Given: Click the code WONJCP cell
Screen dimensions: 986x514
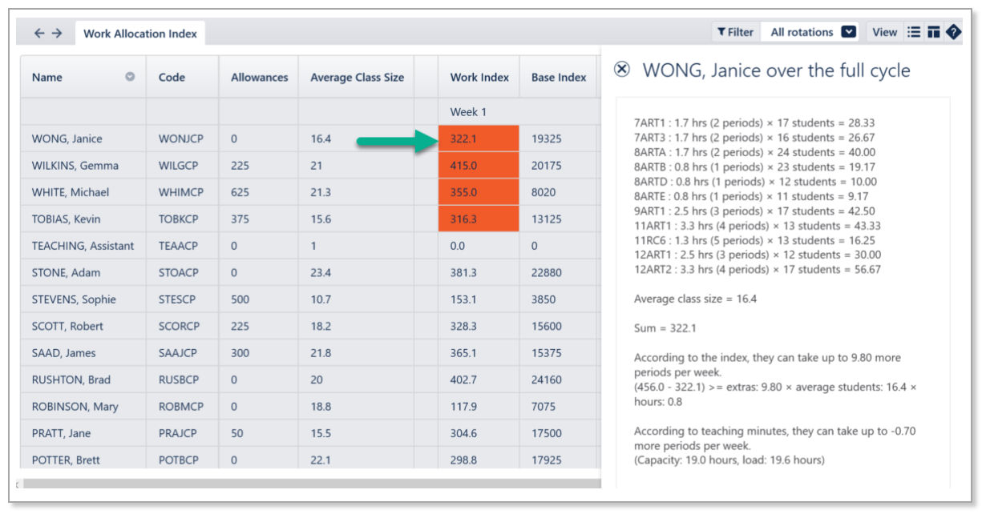Looking at the screenshot, I should [181, 139].
